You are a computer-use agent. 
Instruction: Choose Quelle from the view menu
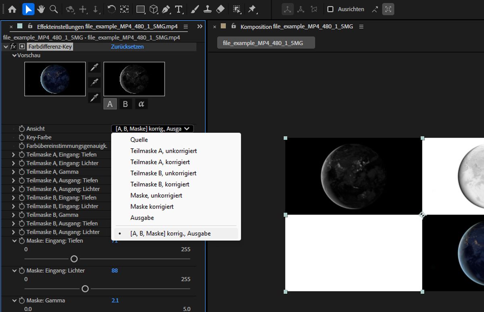[x=139, y=140]
